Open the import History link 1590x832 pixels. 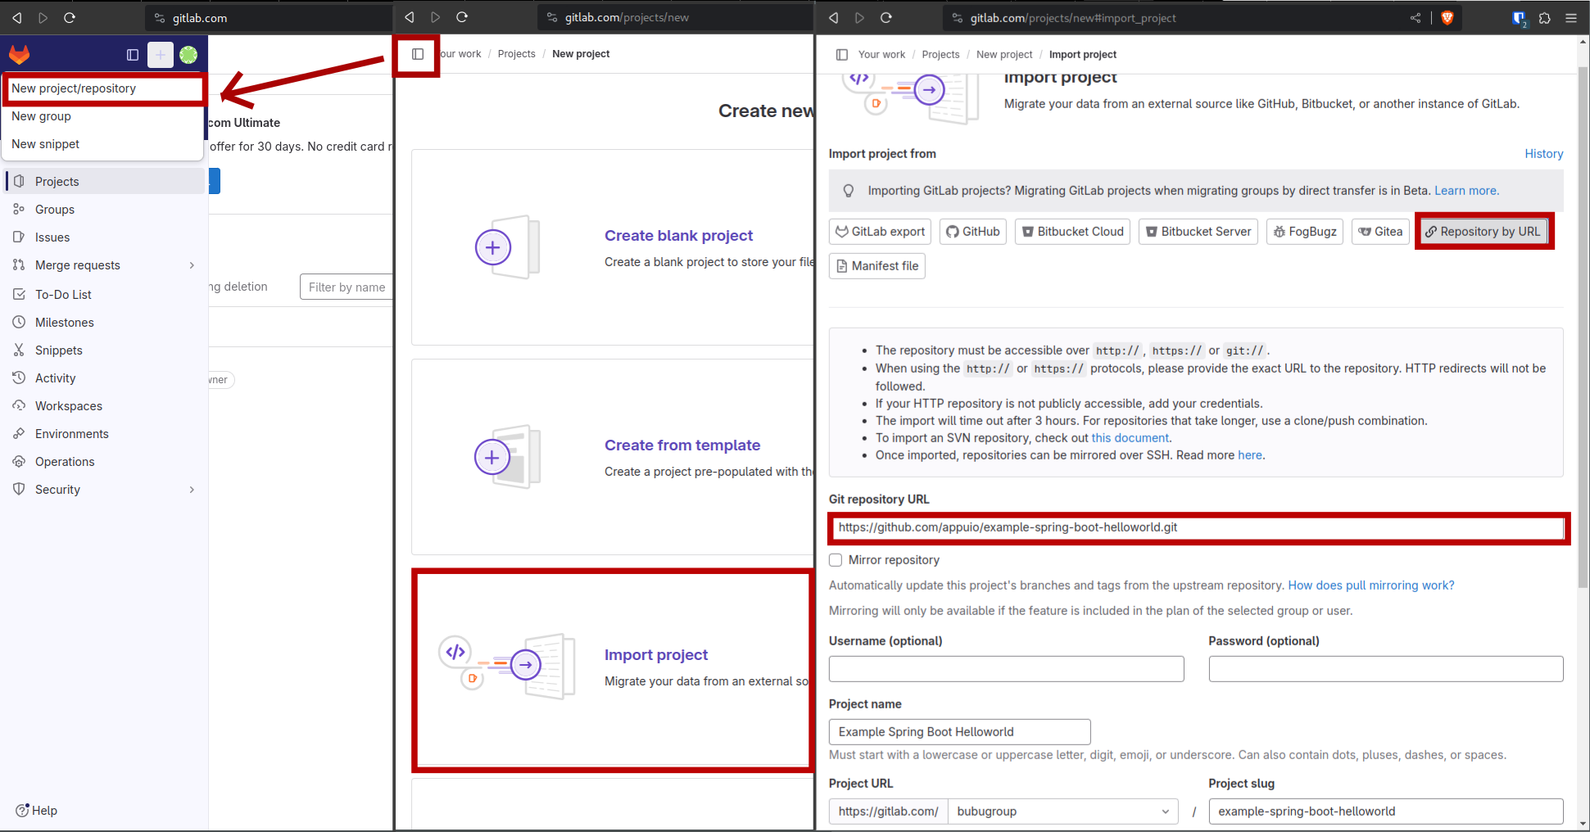pos(1543,154)
